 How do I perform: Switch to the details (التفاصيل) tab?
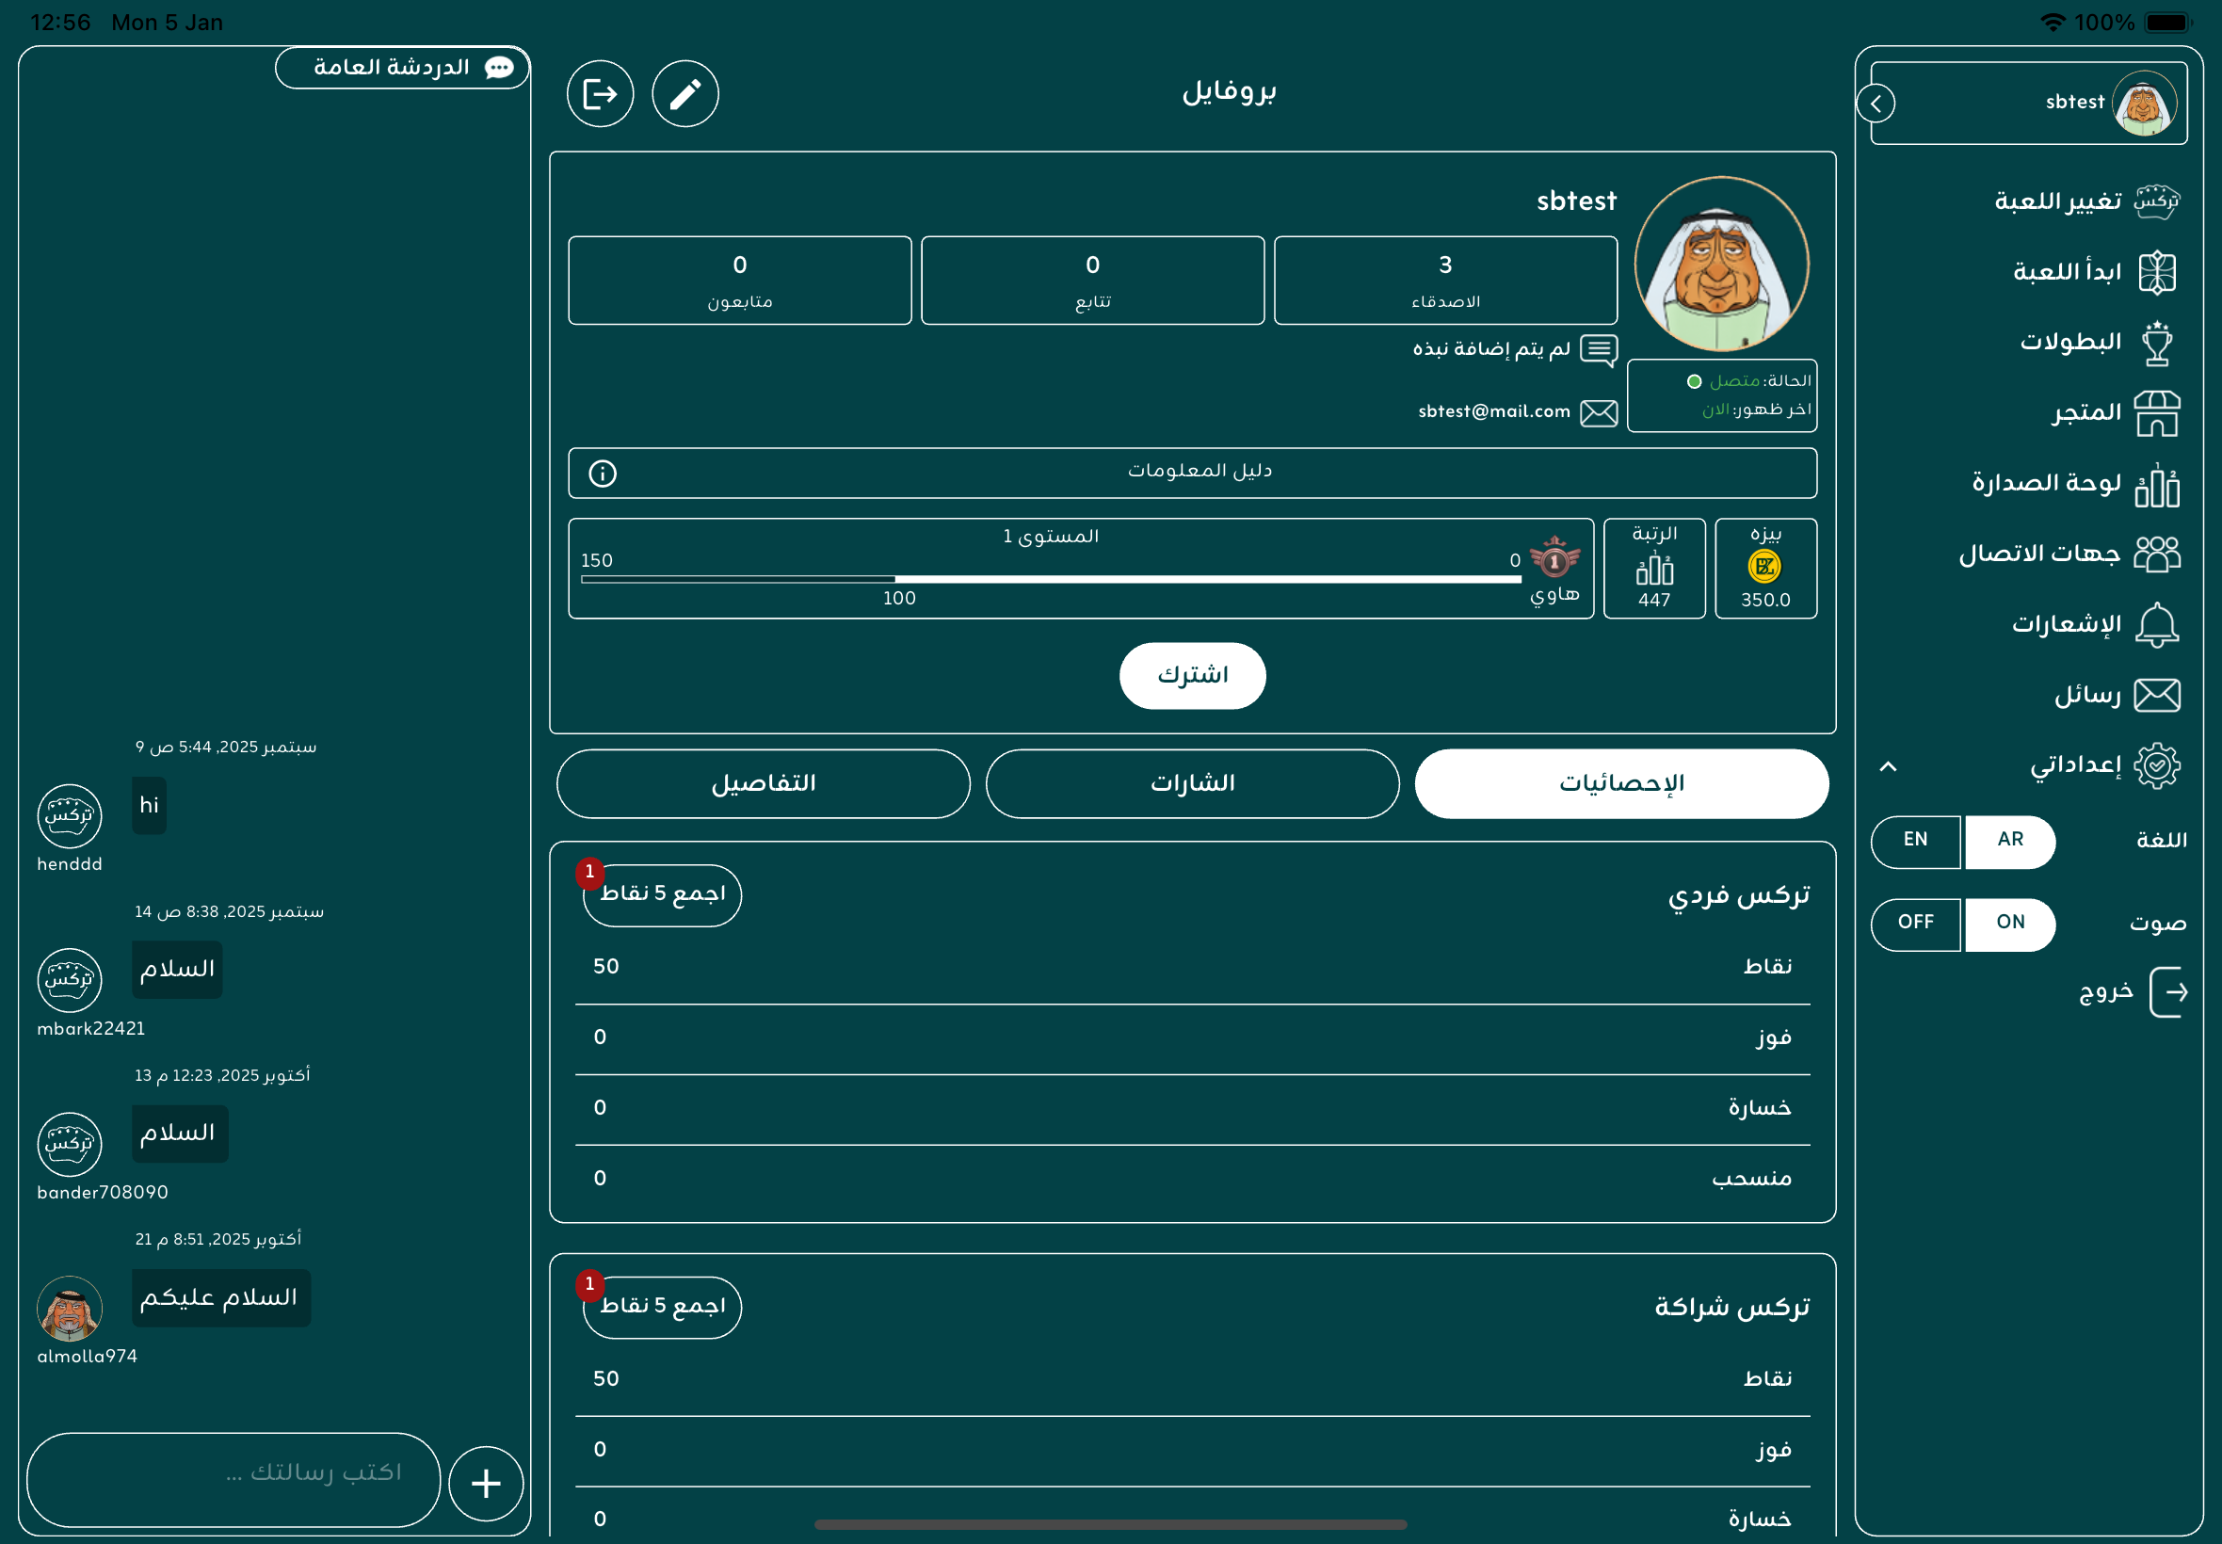pyautogui.click(x=763, y=783)
